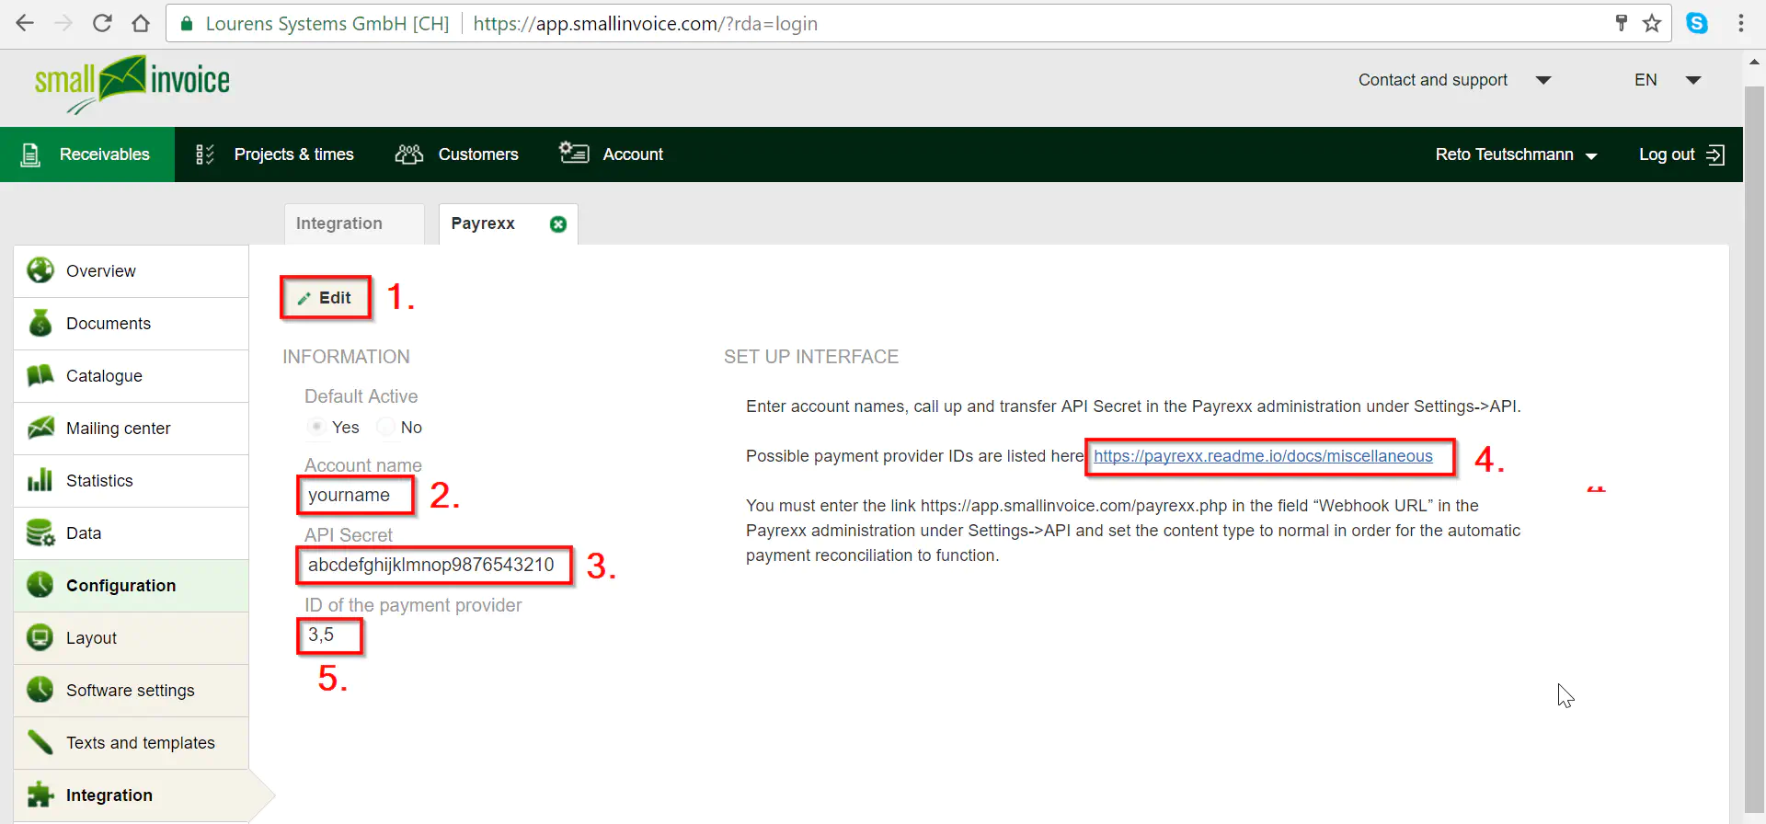Click the Integration puzzle piece icon
This screenshot has width=1766, height=824.
[x=40, y=795]
